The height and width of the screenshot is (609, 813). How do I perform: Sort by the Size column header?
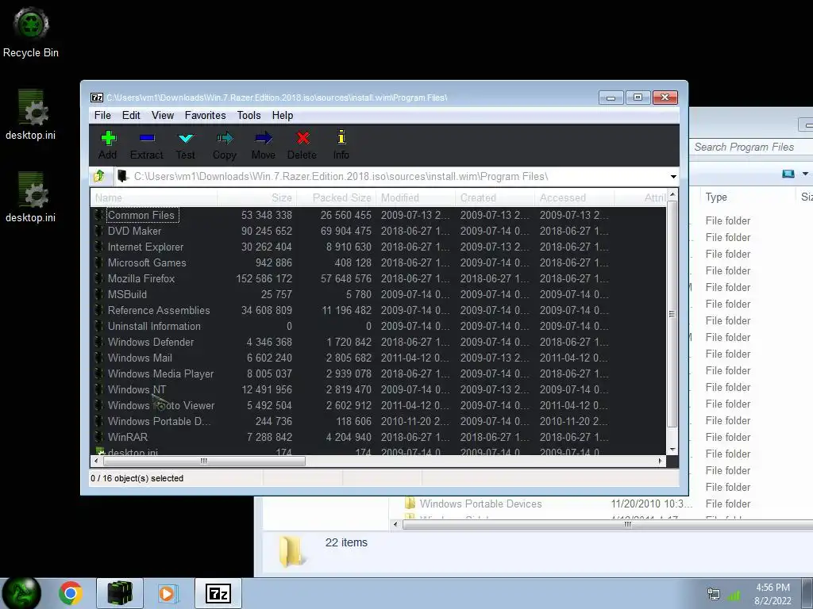(x=256, y=197)
